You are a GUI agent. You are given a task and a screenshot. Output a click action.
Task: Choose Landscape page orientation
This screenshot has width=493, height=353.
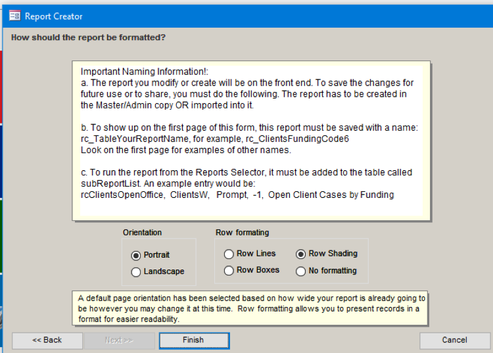click(x=136, y=271)
